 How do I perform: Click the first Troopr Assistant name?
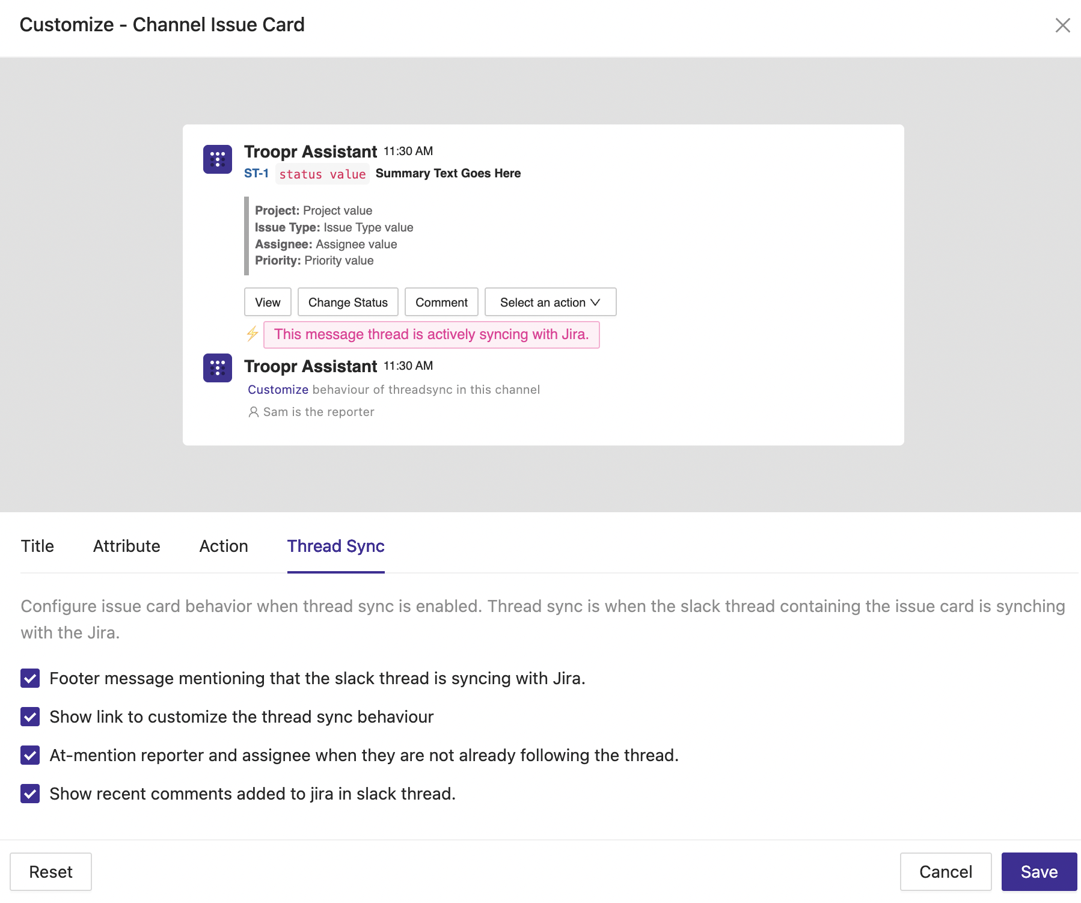pyautogui.click(x=310, y=152)
